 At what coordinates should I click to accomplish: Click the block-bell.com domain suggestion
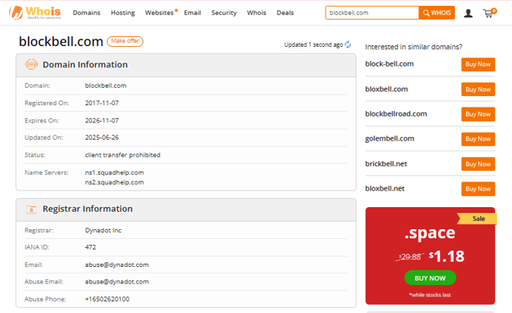pyautogui.click(x=389, y=64)
